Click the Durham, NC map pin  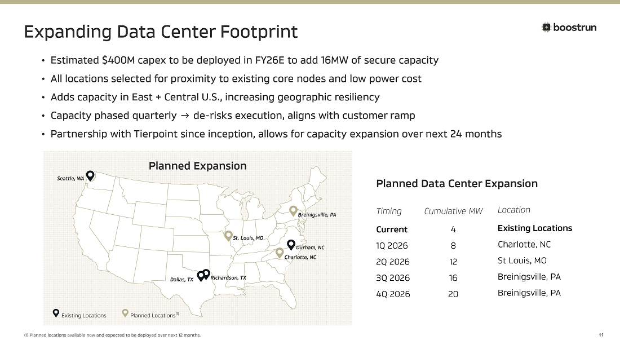(x=291, y=244)
